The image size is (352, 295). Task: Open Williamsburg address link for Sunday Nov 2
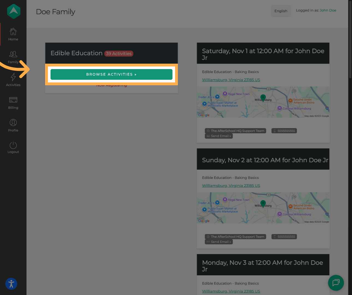point(231,185)
